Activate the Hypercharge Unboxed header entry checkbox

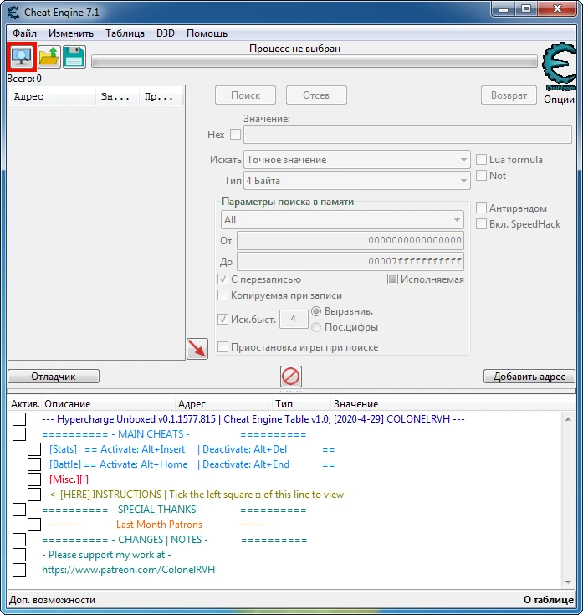pos(19,419)
